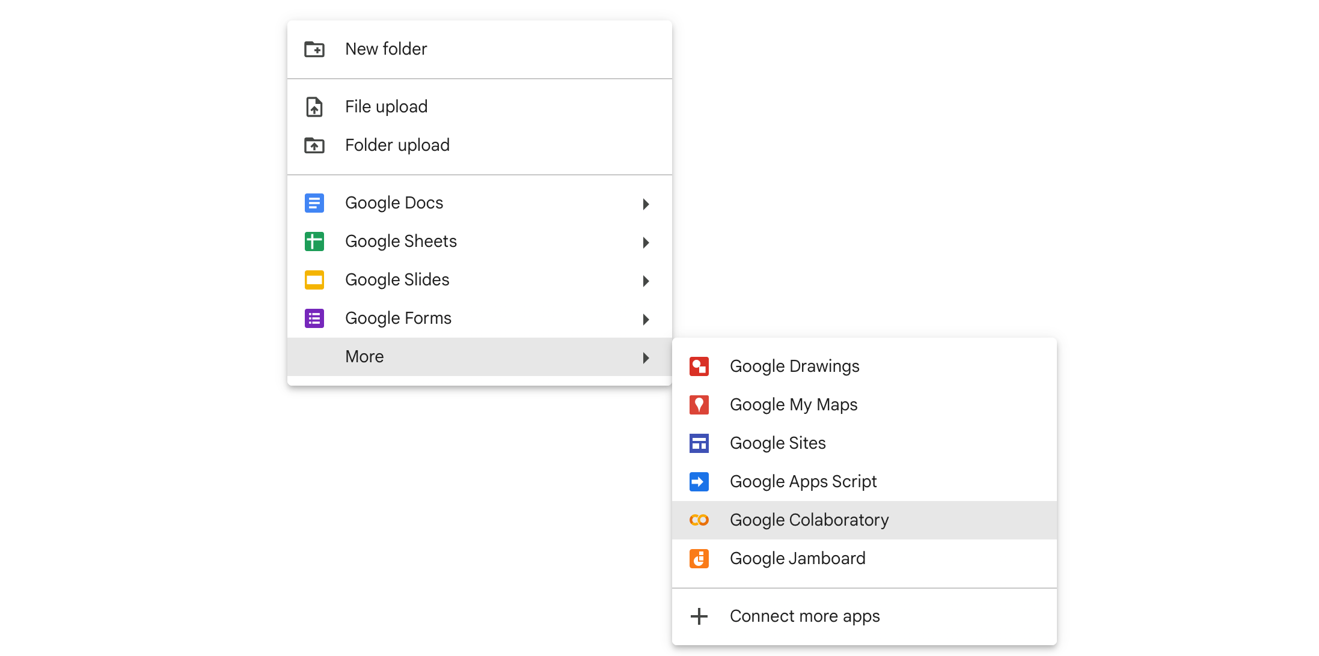Expand the Google Sheets submenu arrow

point(646,243)
